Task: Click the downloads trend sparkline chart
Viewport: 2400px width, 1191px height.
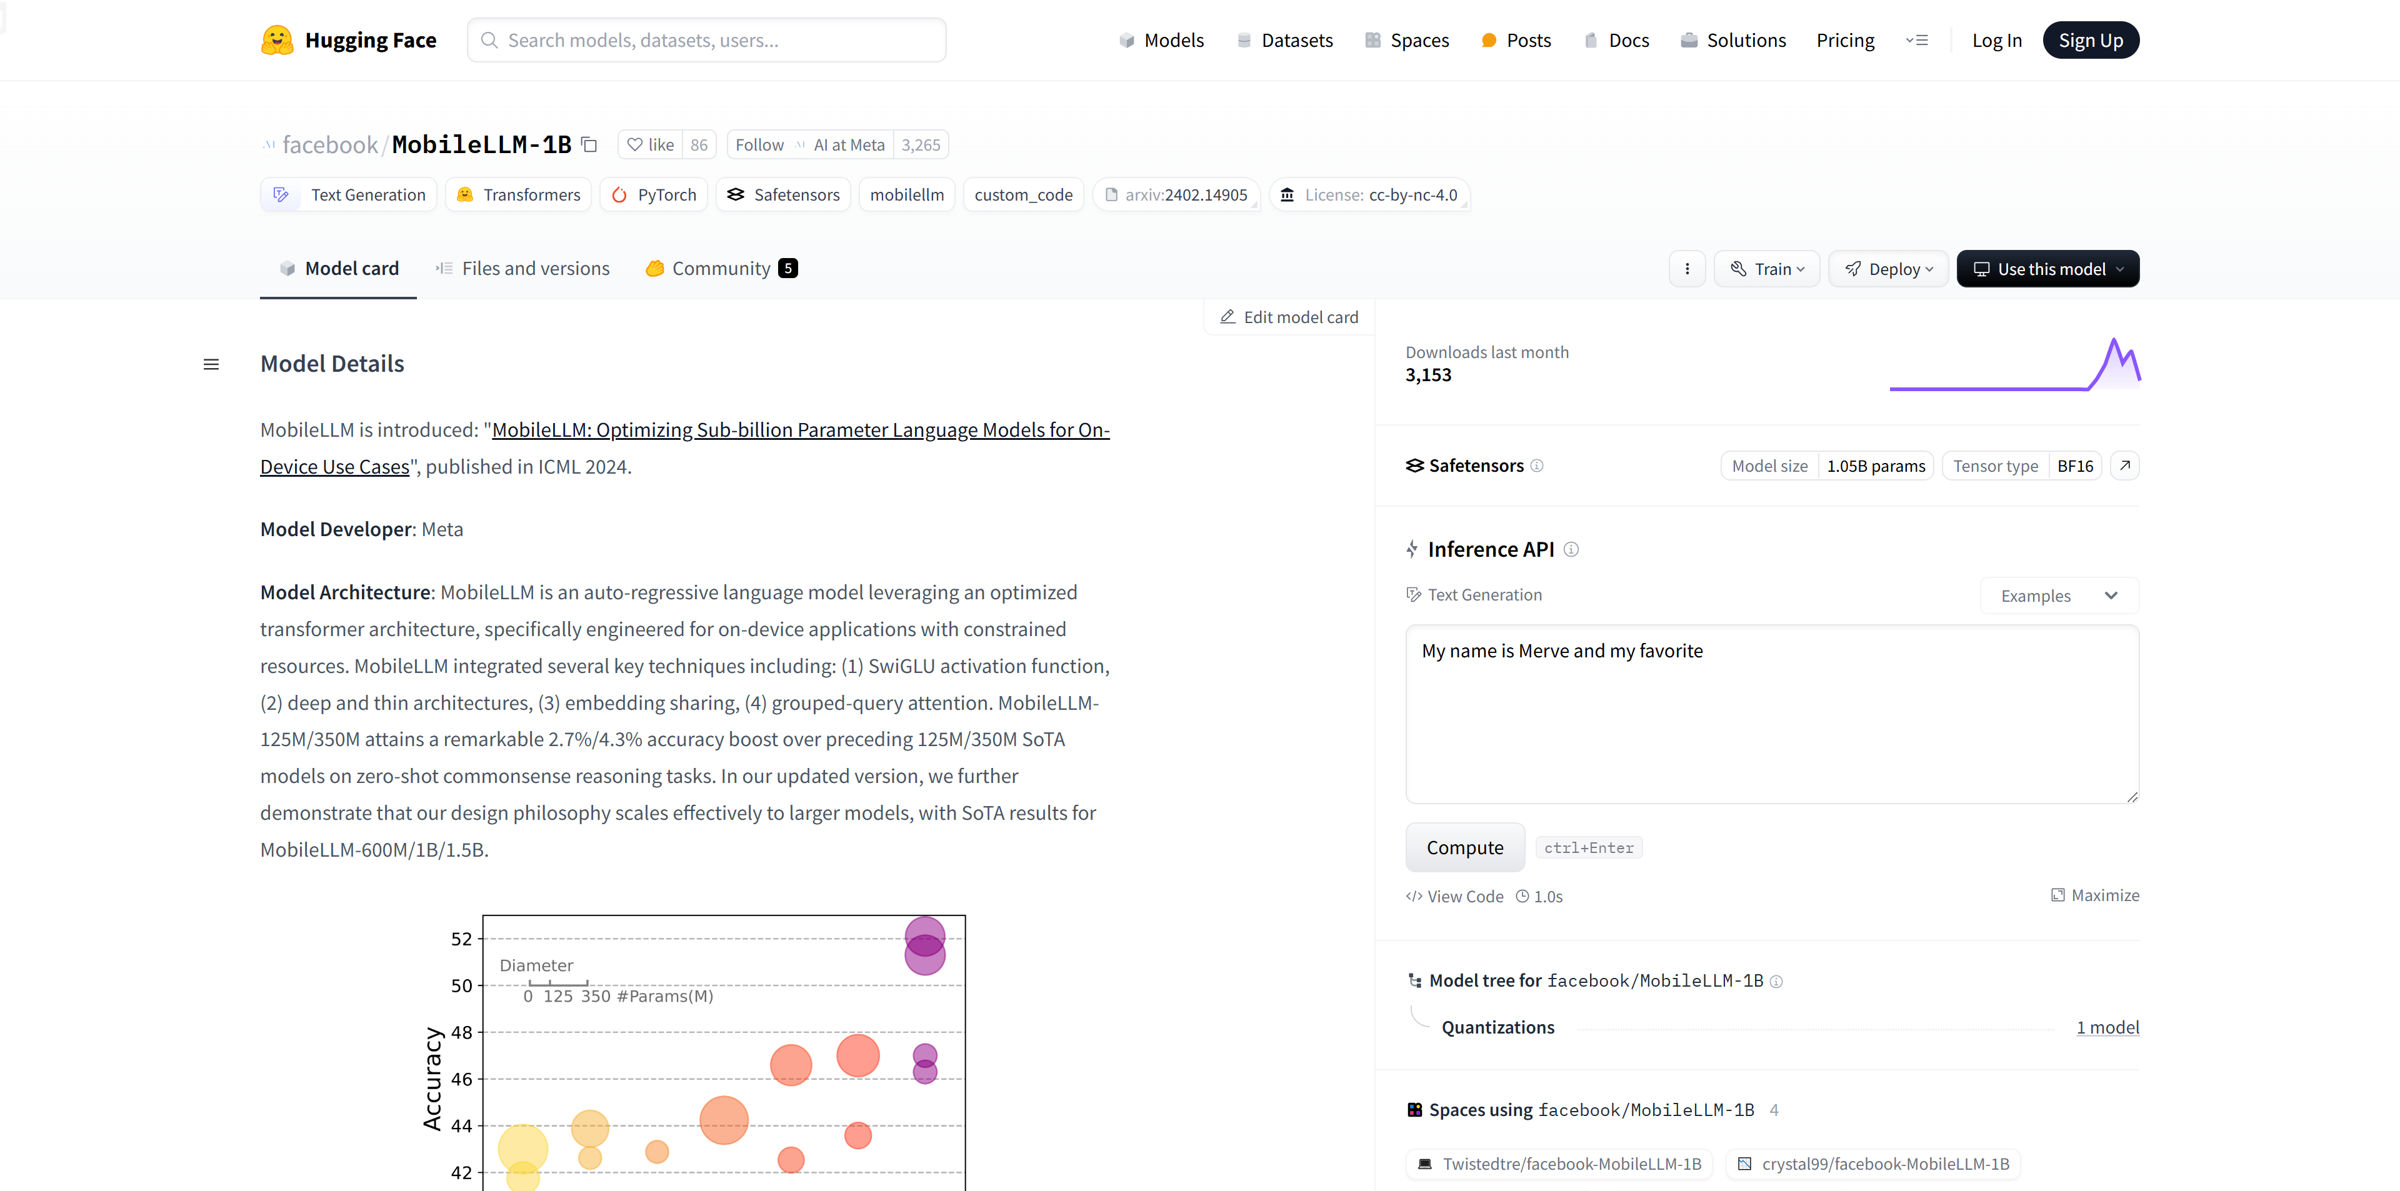Action: tap(2014, 364)
